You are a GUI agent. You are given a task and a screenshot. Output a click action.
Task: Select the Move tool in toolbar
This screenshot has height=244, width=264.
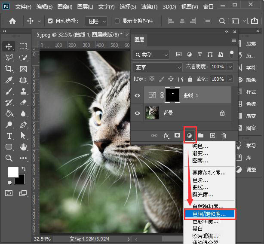pos(9,46)
